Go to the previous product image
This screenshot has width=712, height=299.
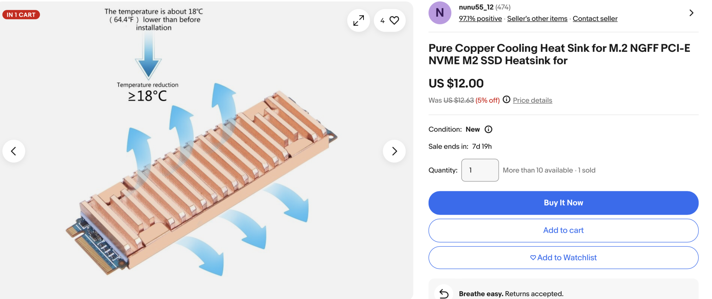[14, 151]
